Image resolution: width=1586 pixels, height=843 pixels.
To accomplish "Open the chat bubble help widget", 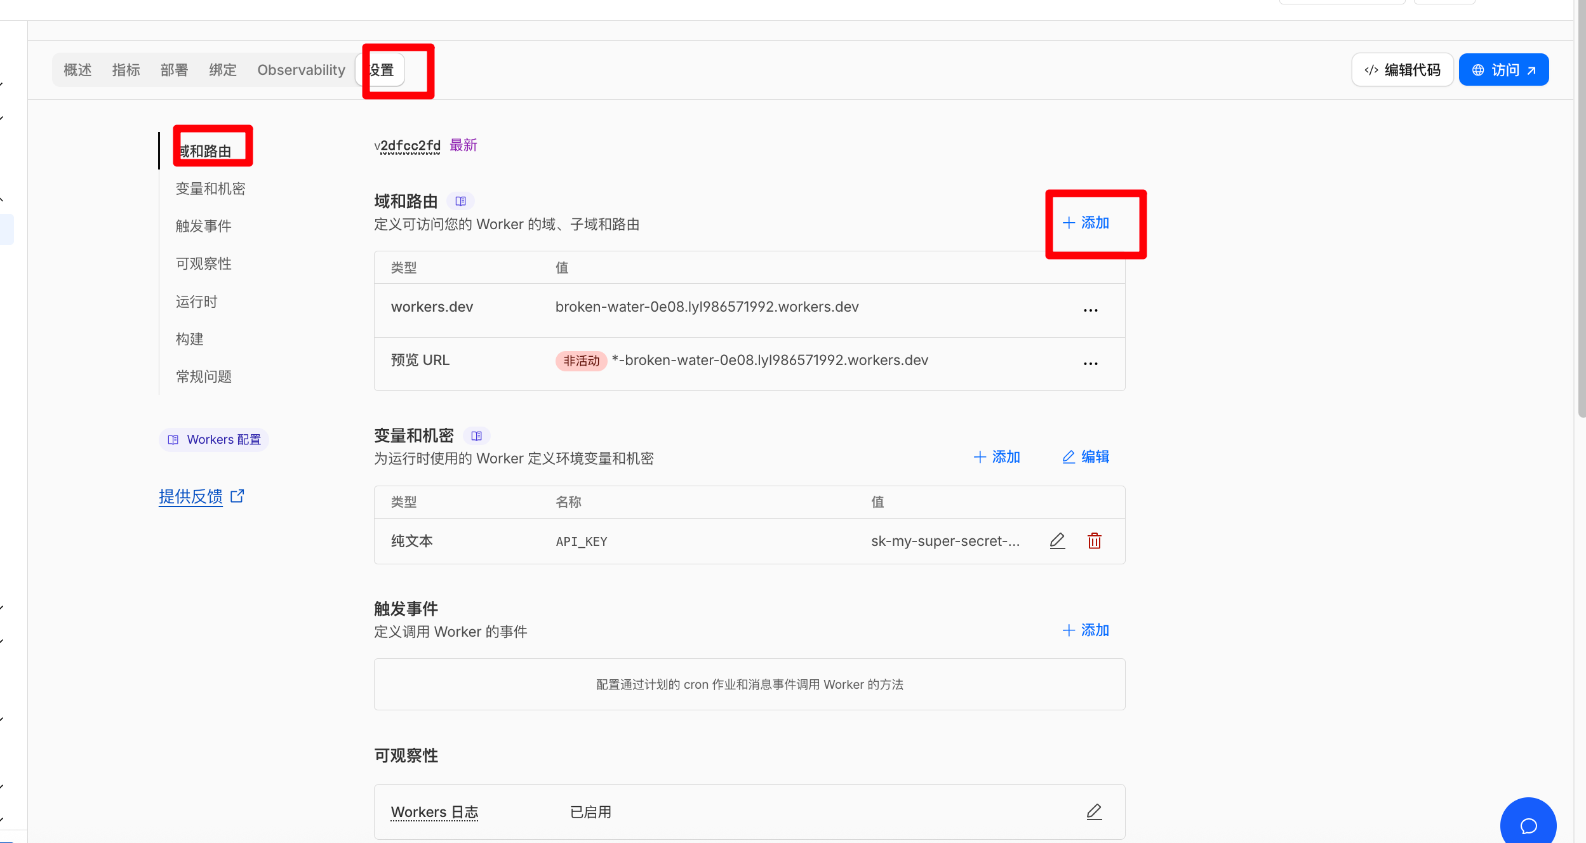I will point(1528,825).
